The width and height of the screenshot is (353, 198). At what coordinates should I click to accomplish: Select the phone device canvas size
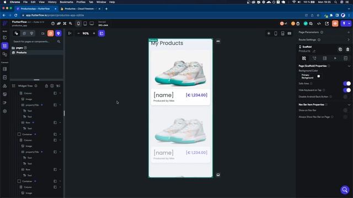click(x=78, y=24)
